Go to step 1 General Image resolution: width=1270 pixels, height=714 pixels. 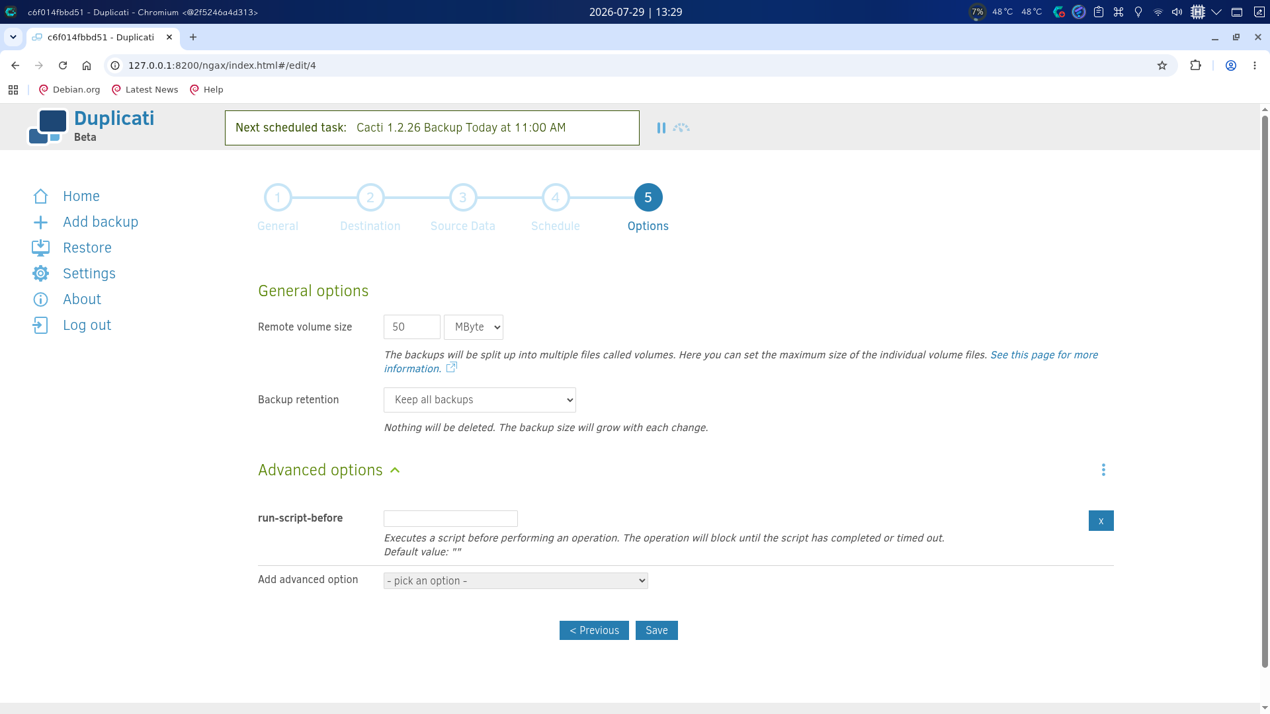point(278,198)
